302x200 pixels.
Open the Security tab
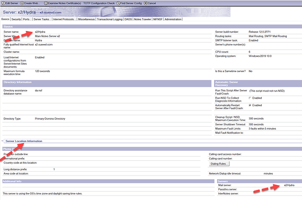point(16,19)
